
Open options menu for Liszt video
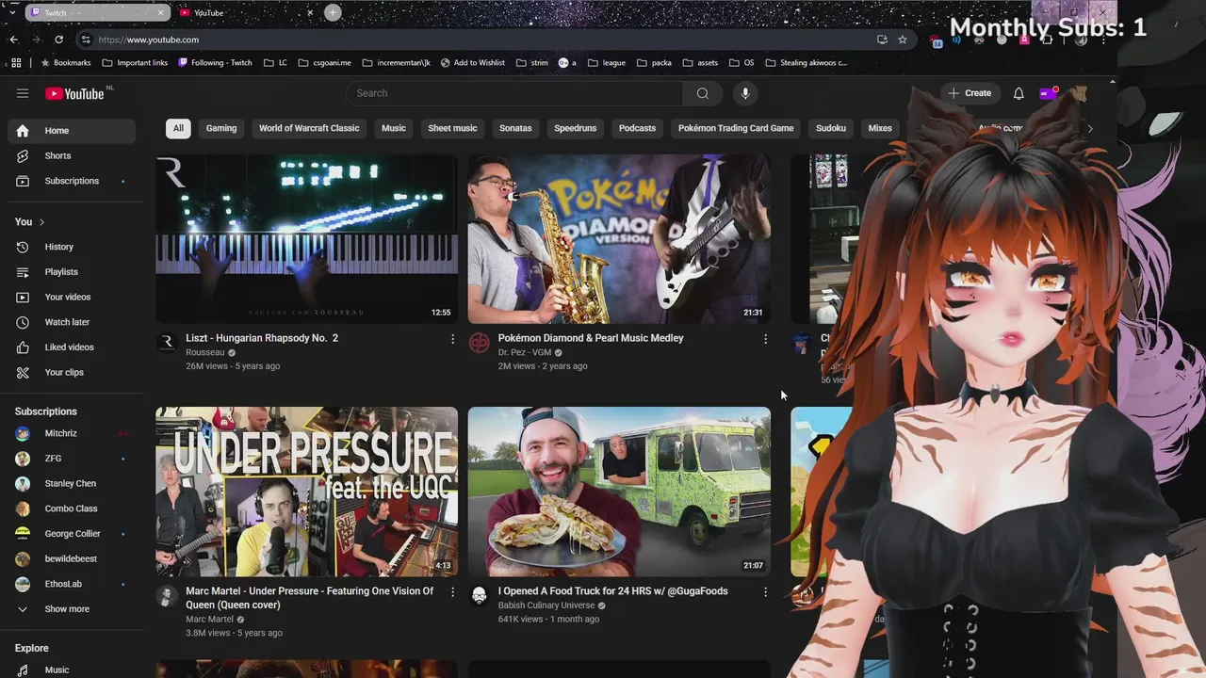pyautogui.click(x=452, y=339)
